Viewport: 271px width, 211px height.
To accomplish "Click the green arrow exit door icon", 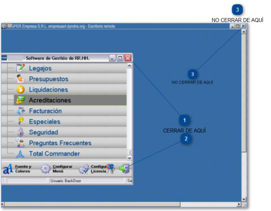I will tap(124, 169).
